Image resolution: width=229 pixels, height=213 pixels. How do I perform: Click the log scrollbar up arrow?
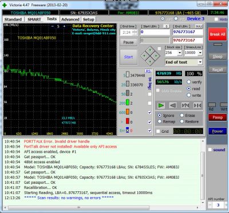[x=203, y=141]
